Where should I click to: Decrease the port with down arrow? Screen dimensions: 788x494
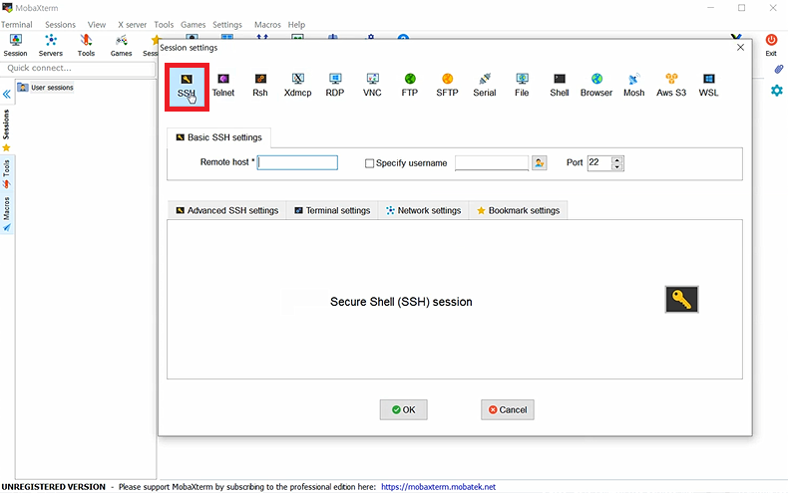click(x=617, y=166)
